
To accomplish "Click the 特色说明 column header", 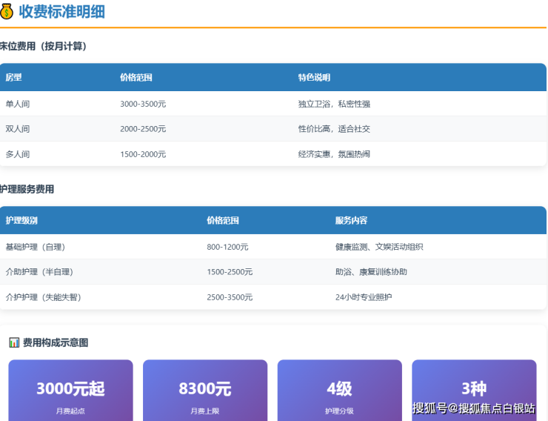I will 314,77.
